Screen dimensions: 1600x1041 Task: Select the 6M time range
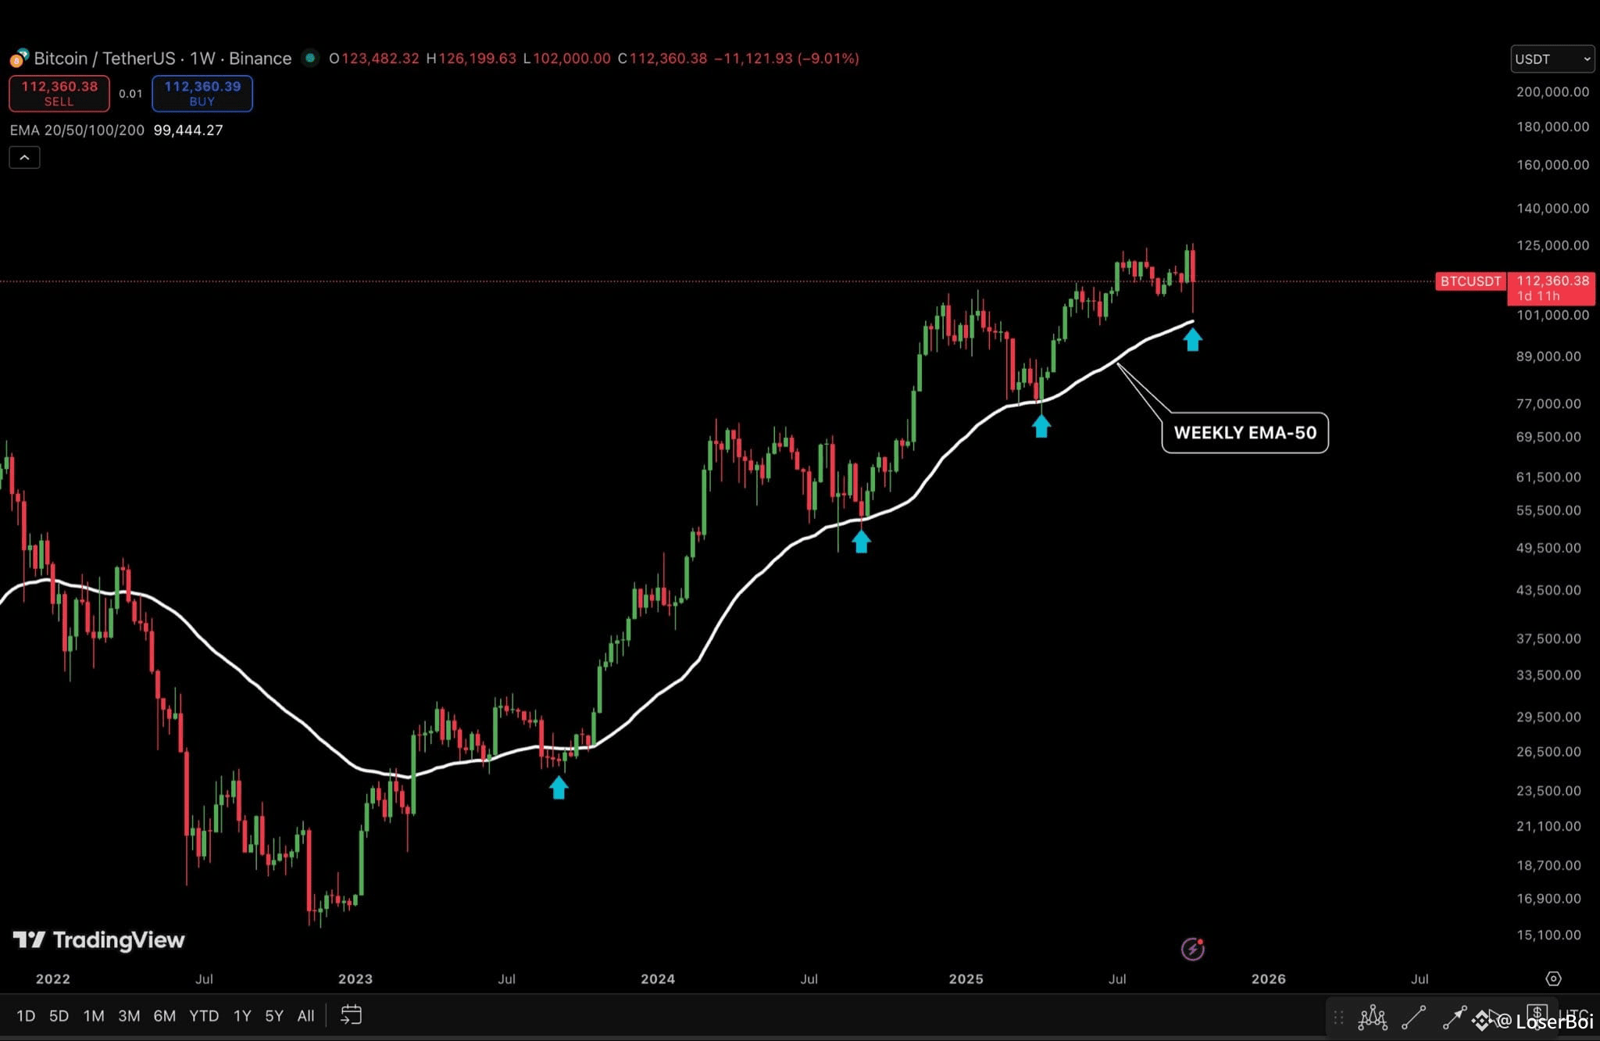[x=164, y=1015]
